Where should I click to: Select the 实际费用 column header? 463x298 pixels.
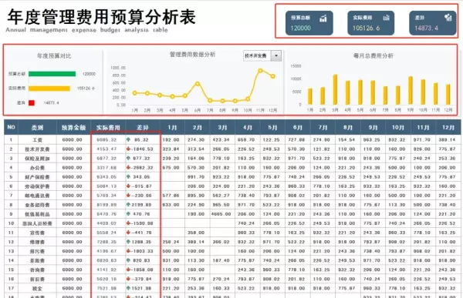pos(108,127)
